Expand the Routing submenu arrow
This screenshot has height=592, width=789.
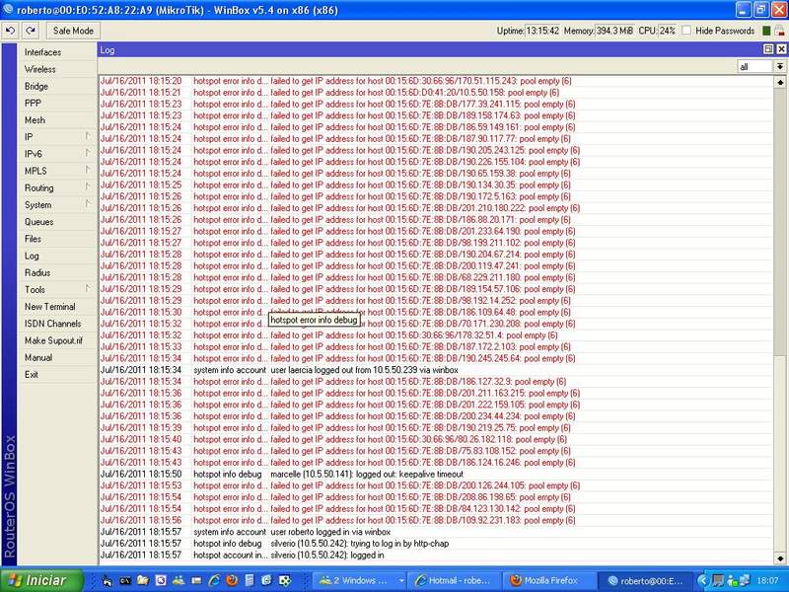(88, 187)
